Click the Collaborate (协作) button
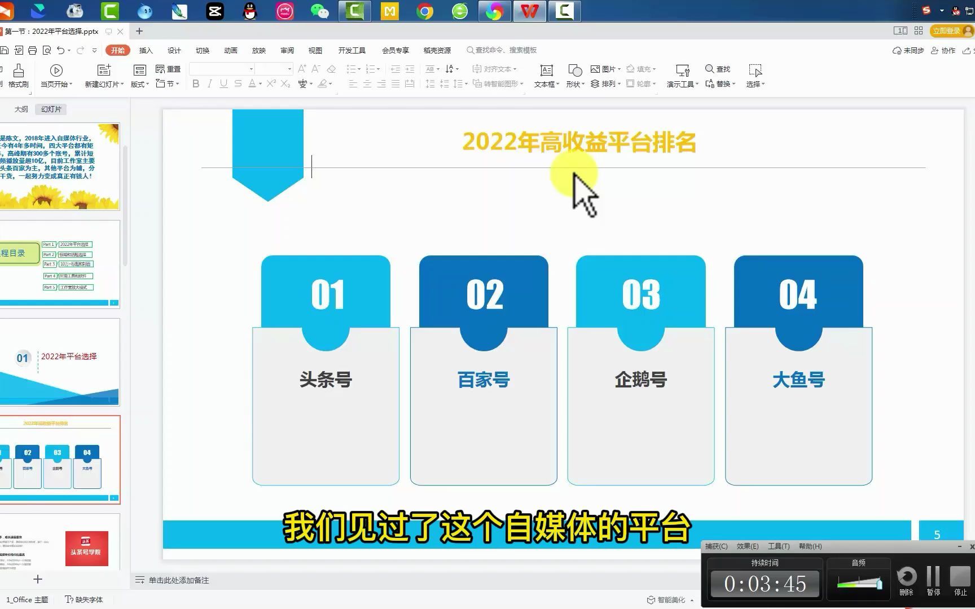This screenshot has width=975, height=609. click(x=943, y=50)
